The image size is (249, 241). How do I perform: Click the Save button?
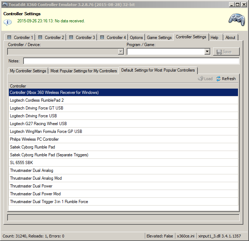226,52
